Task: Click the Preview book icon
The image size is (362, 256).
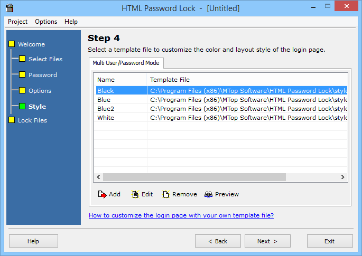Action: [208, 194]
